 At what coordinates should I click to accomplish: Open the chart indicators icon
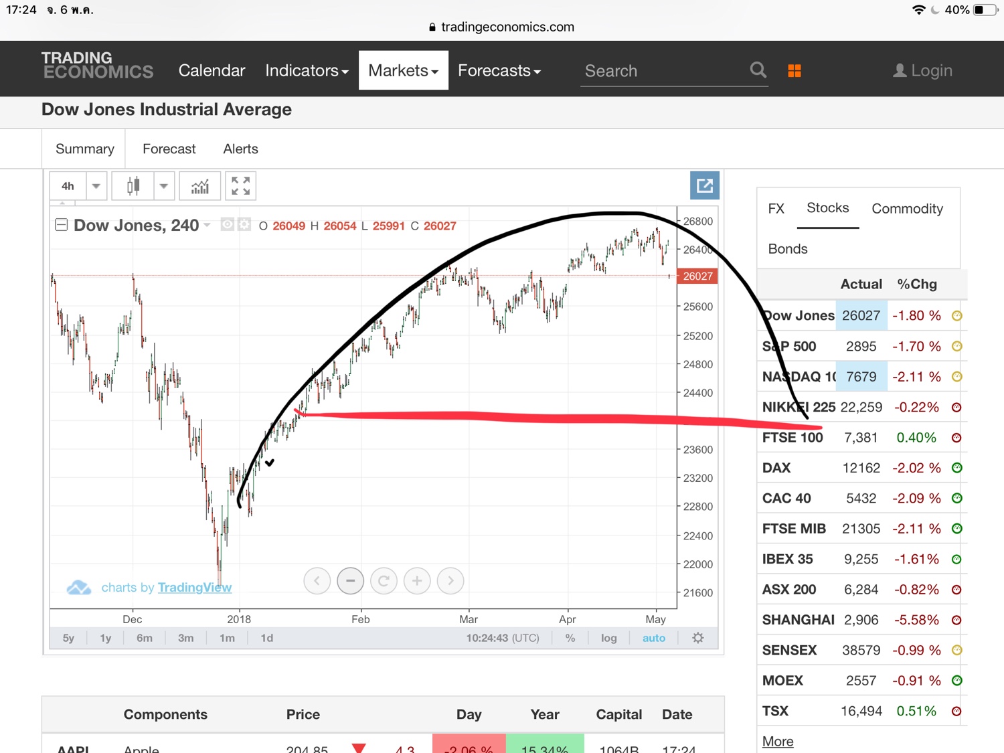click(200, 186)
